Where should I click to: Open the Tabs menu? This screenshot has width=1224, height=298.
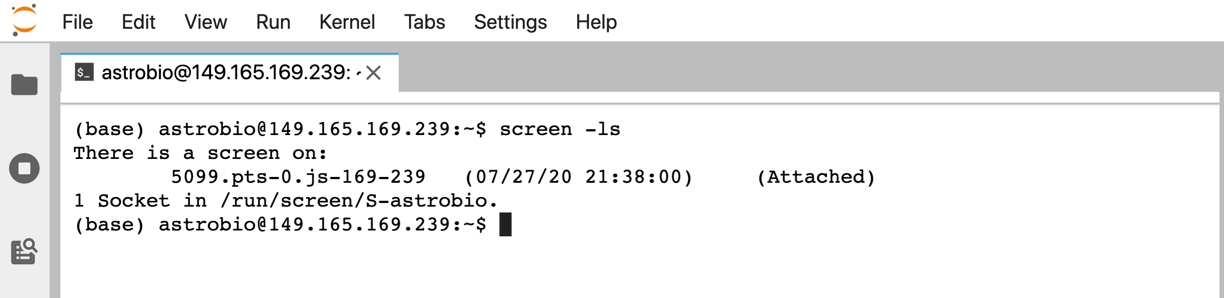pyautogui.click(x=424, y=22)
